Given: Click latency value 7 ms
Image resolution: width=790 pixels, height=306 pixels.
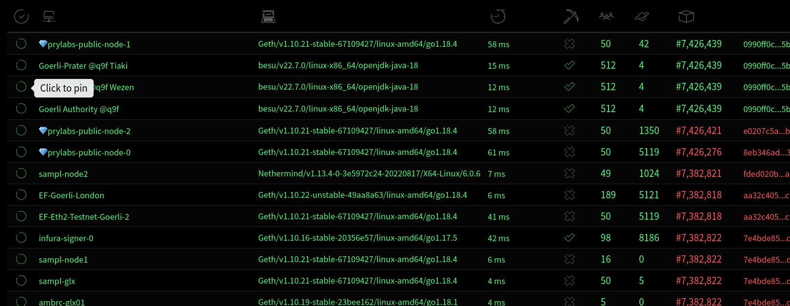Looking at the screenshot, I should click(x=496, y=174).
